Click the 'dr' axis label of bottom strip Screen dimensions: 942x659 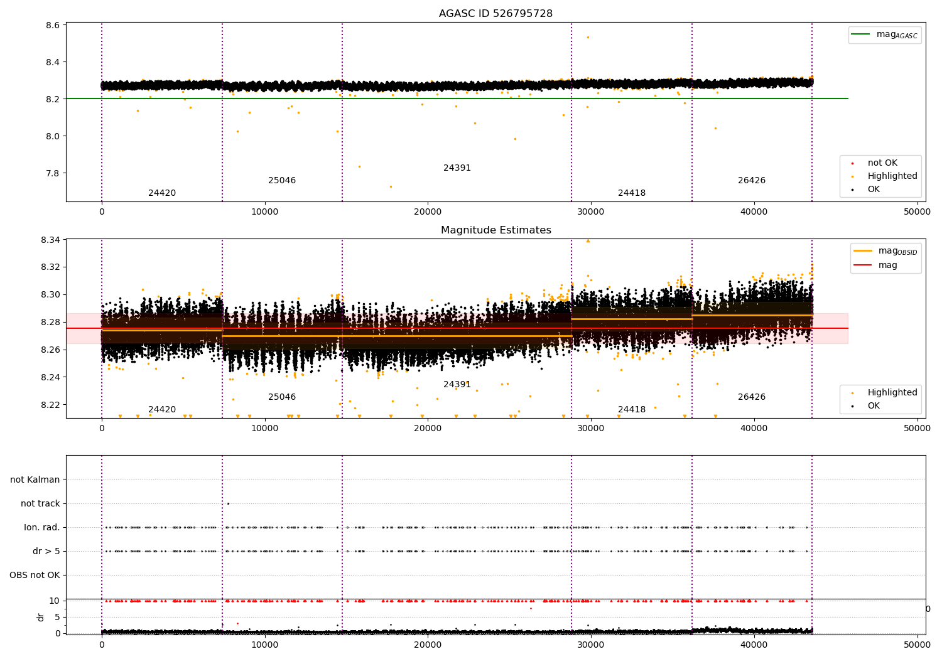[41, 617]
